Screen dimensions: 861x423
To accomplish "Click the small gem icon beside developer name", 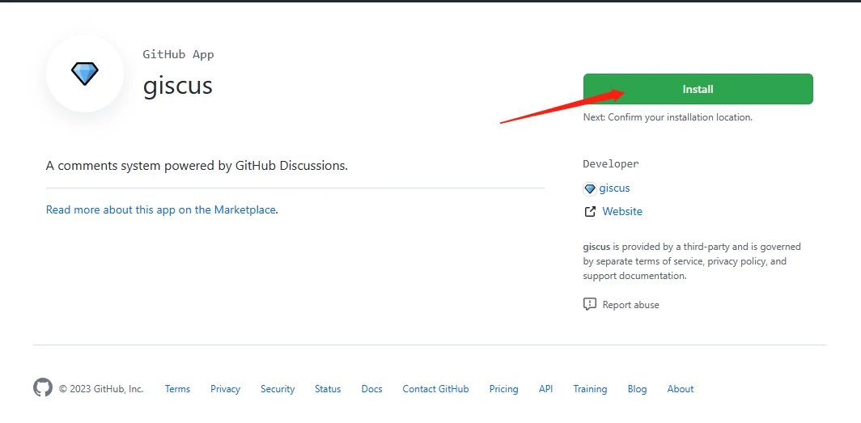I will (x=589, y=188).
